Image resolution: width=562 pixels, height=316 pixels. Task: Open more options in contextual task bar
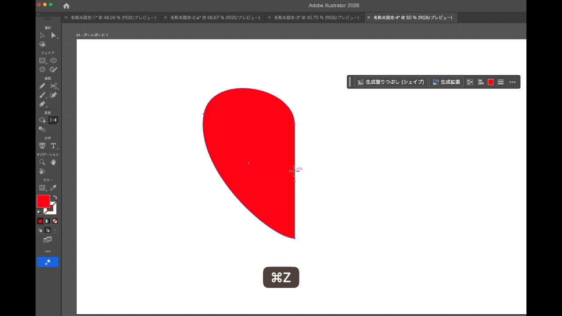512,82
